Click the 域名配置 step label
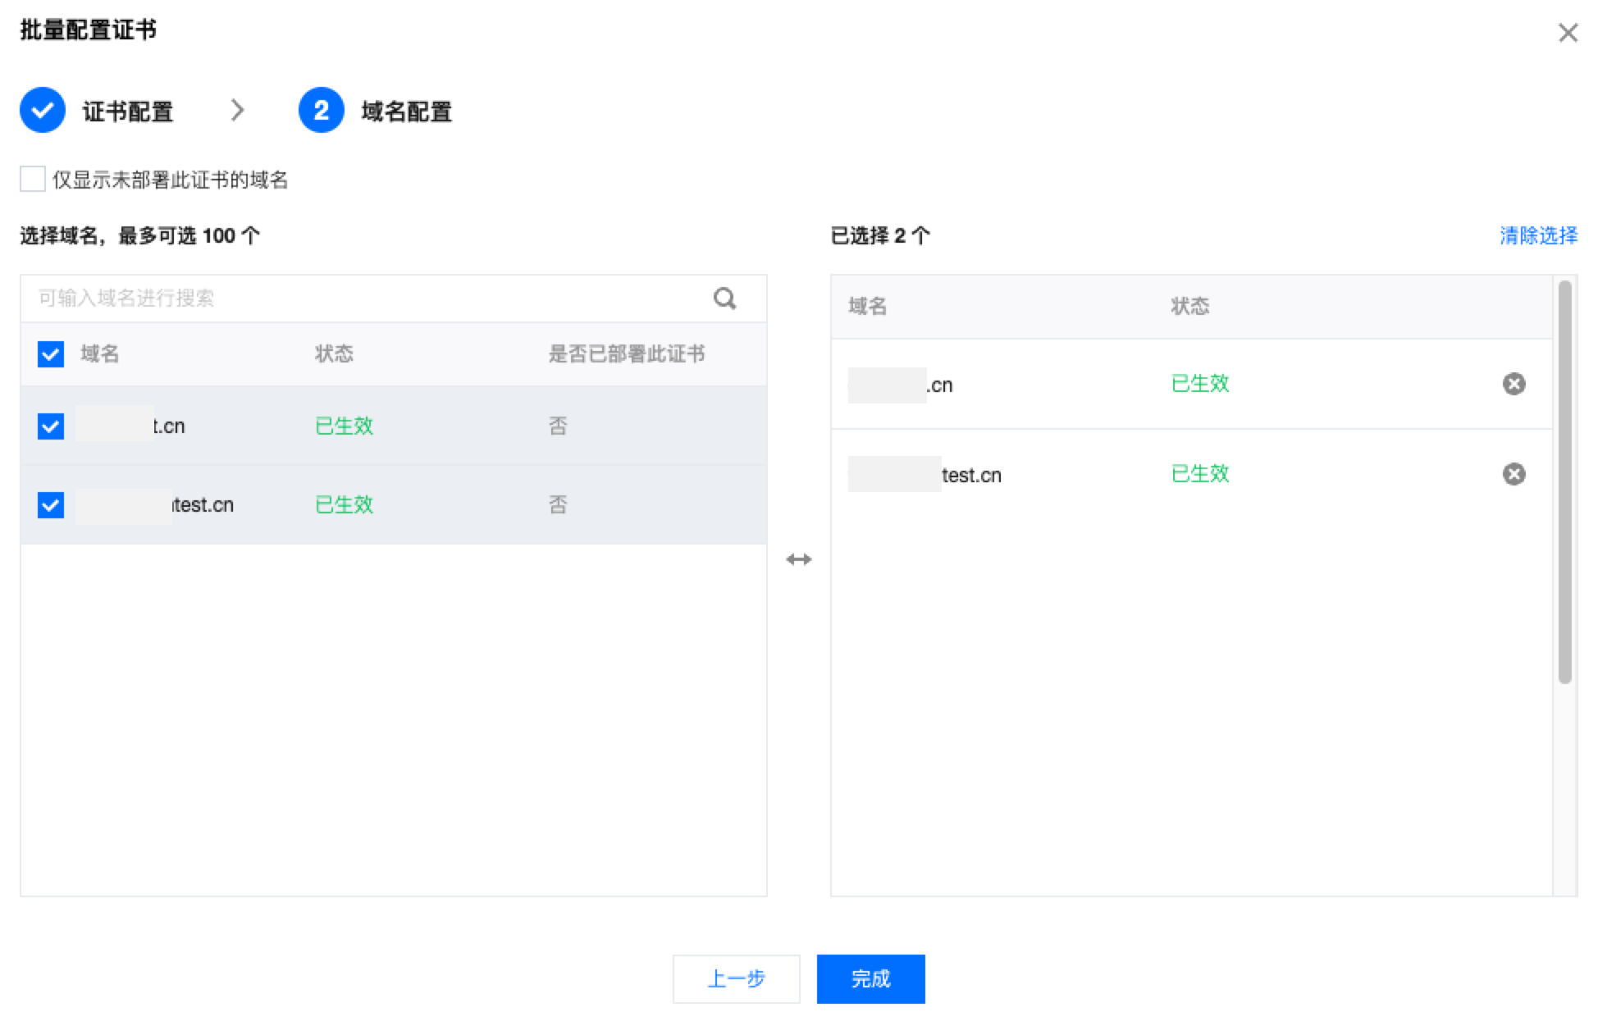This screenshot has width=1598, height=1012. (x=407, y=112)
